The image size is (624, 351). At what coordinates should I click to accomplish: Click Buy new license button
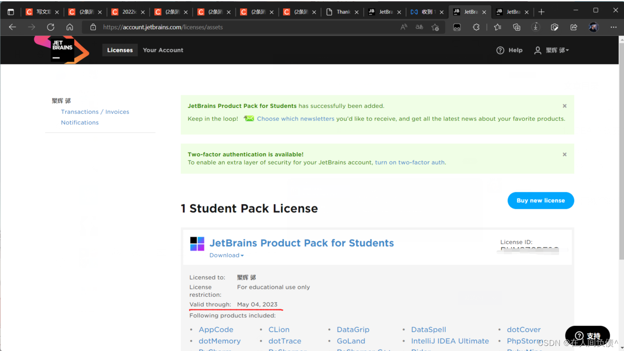coord(541,201)
